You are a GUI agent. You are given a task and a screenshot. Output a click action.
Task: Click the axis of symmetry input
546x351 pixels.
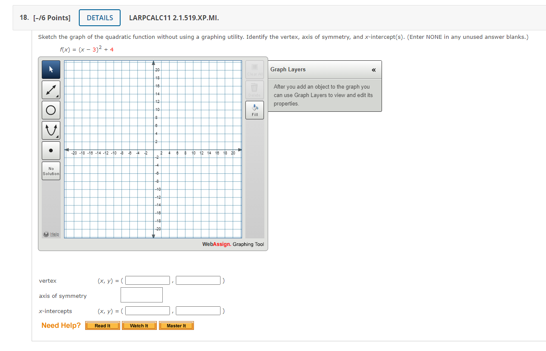coord(142,295)
